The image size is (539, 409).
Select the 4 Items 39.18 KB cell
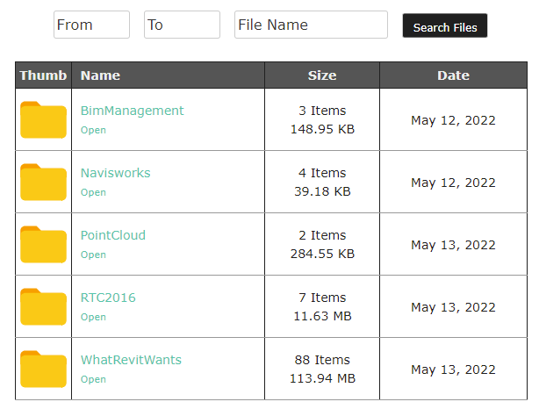(x=322, y=182)
